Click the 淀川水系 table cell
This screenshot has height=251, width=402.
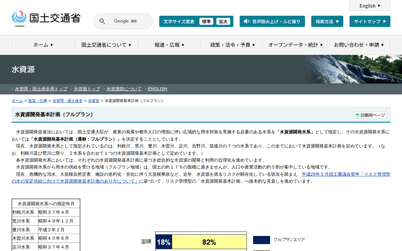click(25, 247)
